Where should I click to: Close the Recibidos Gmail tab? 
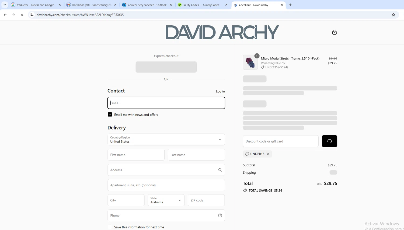[x=115, y=5]
